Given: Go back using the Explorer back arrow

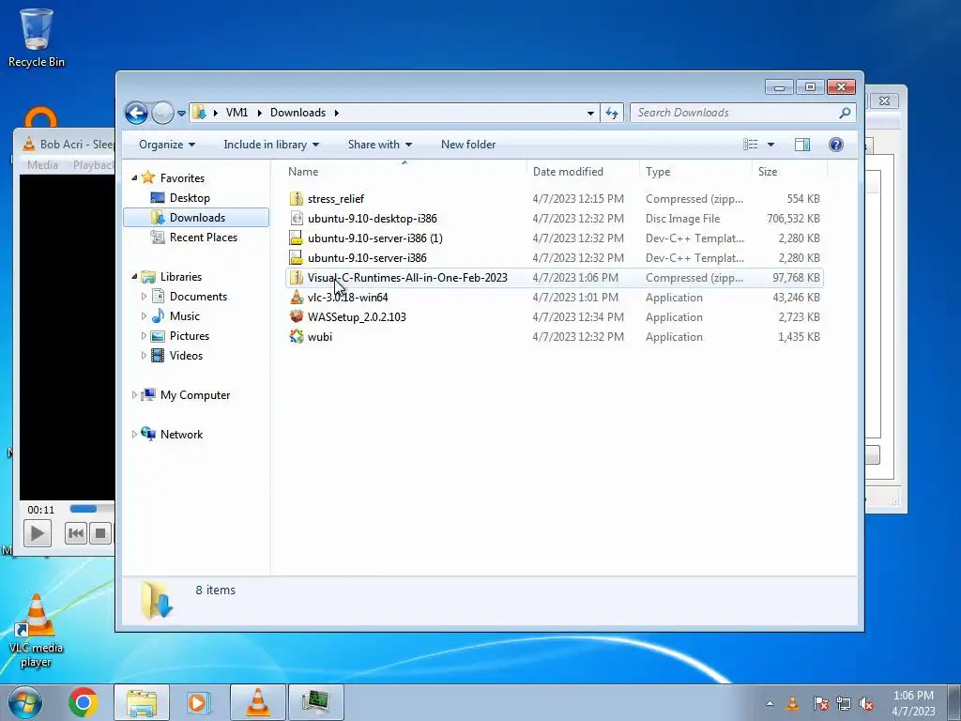Looking at the screenshot, I should click(136, 113).
